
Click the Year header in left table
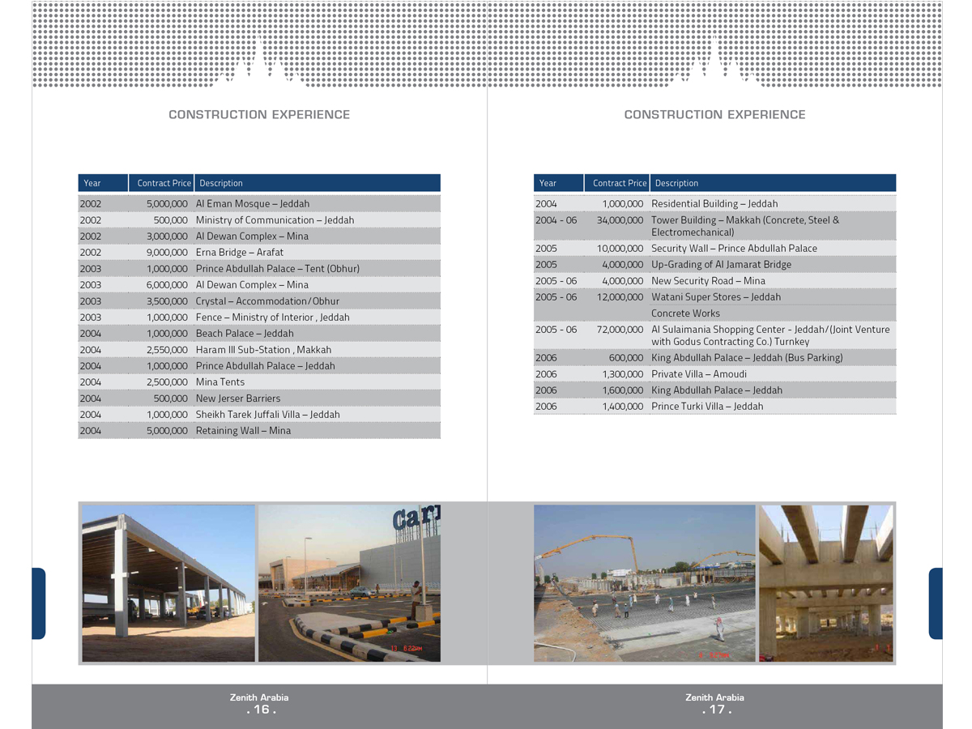click(92, 183)
